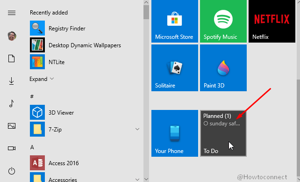Click the Access 2016 label
300x182 pixels.
[64, 163]
